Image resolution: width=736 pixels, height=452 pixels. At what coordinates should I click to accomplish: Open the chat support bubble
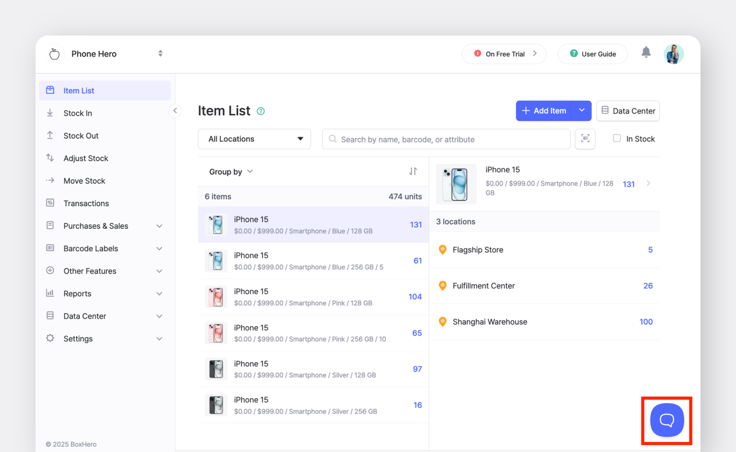[667, 420]
